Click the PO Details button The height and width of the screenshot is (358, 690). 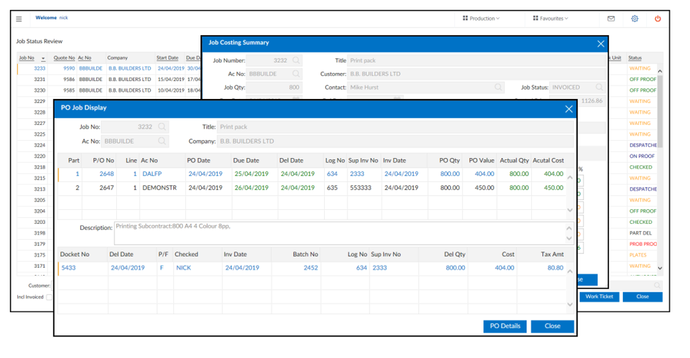click(504, 326)
